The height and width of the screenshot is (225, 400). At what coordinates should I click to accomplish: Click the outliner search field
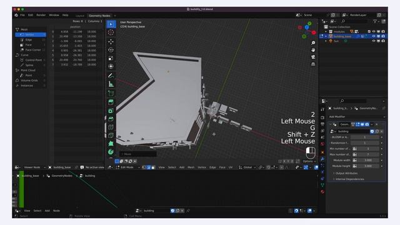[354, 21]
